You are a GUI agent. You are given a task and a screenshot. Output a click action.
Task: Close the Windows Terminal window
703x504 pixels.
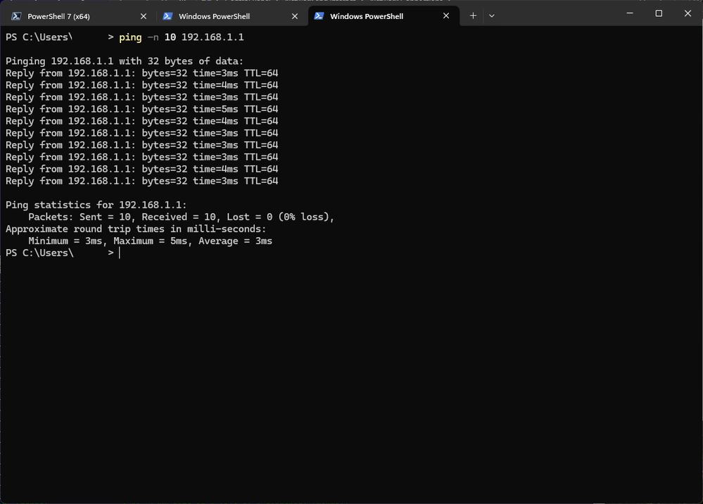pos(688,13)
